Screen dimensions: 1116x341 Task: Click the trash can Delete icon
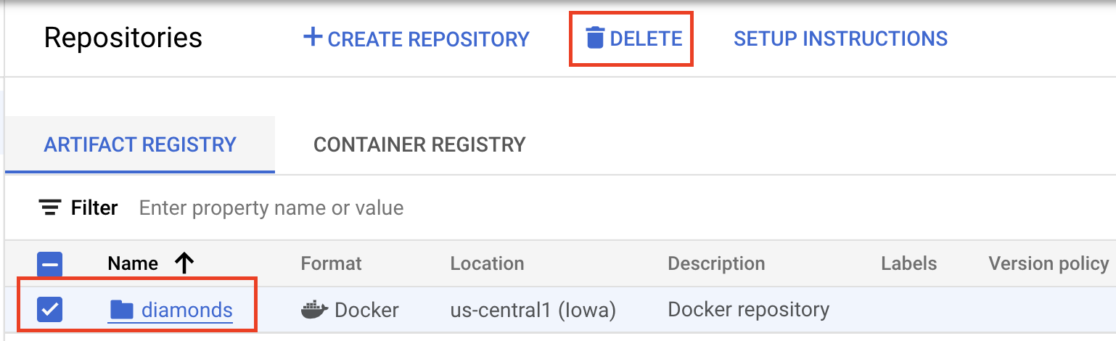pyautogui.click(x=595, y=38)
